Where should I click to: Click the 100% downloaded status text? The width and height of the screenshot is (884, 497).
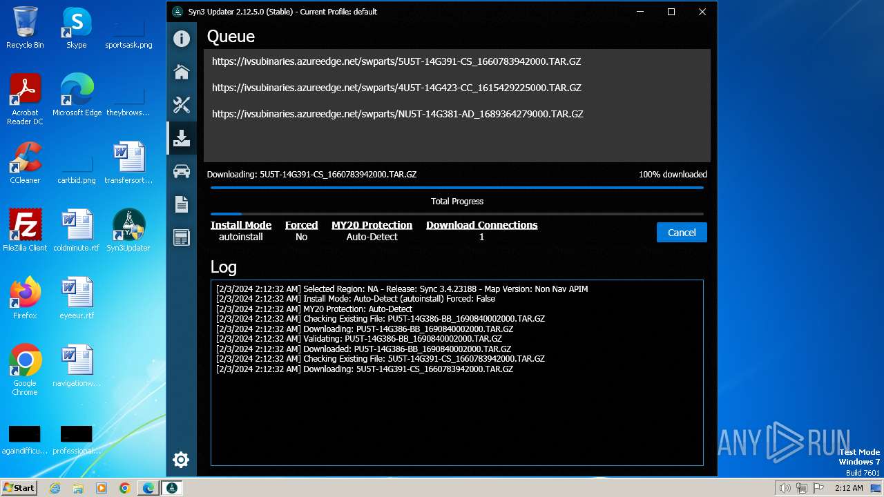(x=673, y=175)
